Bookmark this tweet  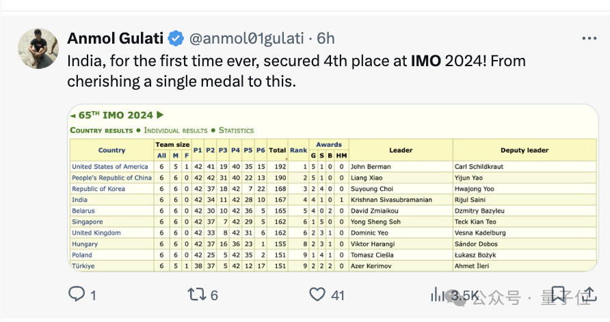click(558, 294)
